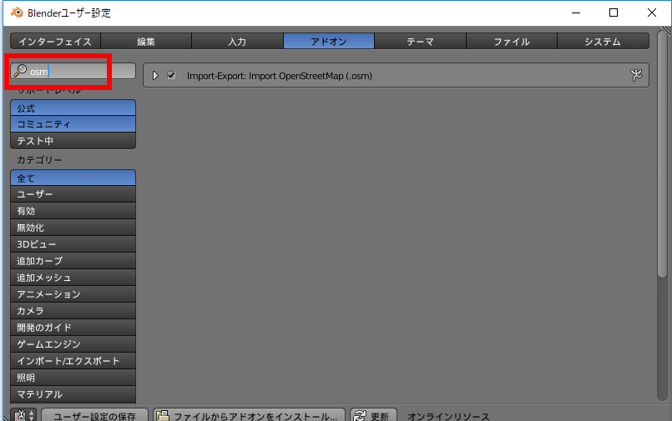Switch to 入力 tab
The width and height of the screenshot is (672, 421).
coord(237,42)
